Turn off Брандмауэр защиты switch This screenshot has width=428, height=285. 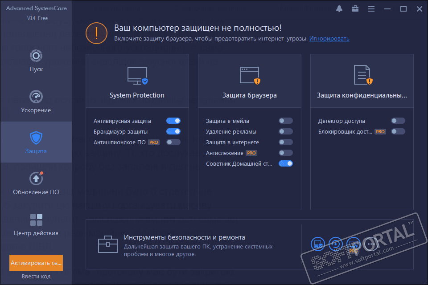pyautogui.click(x=173, y=131)
